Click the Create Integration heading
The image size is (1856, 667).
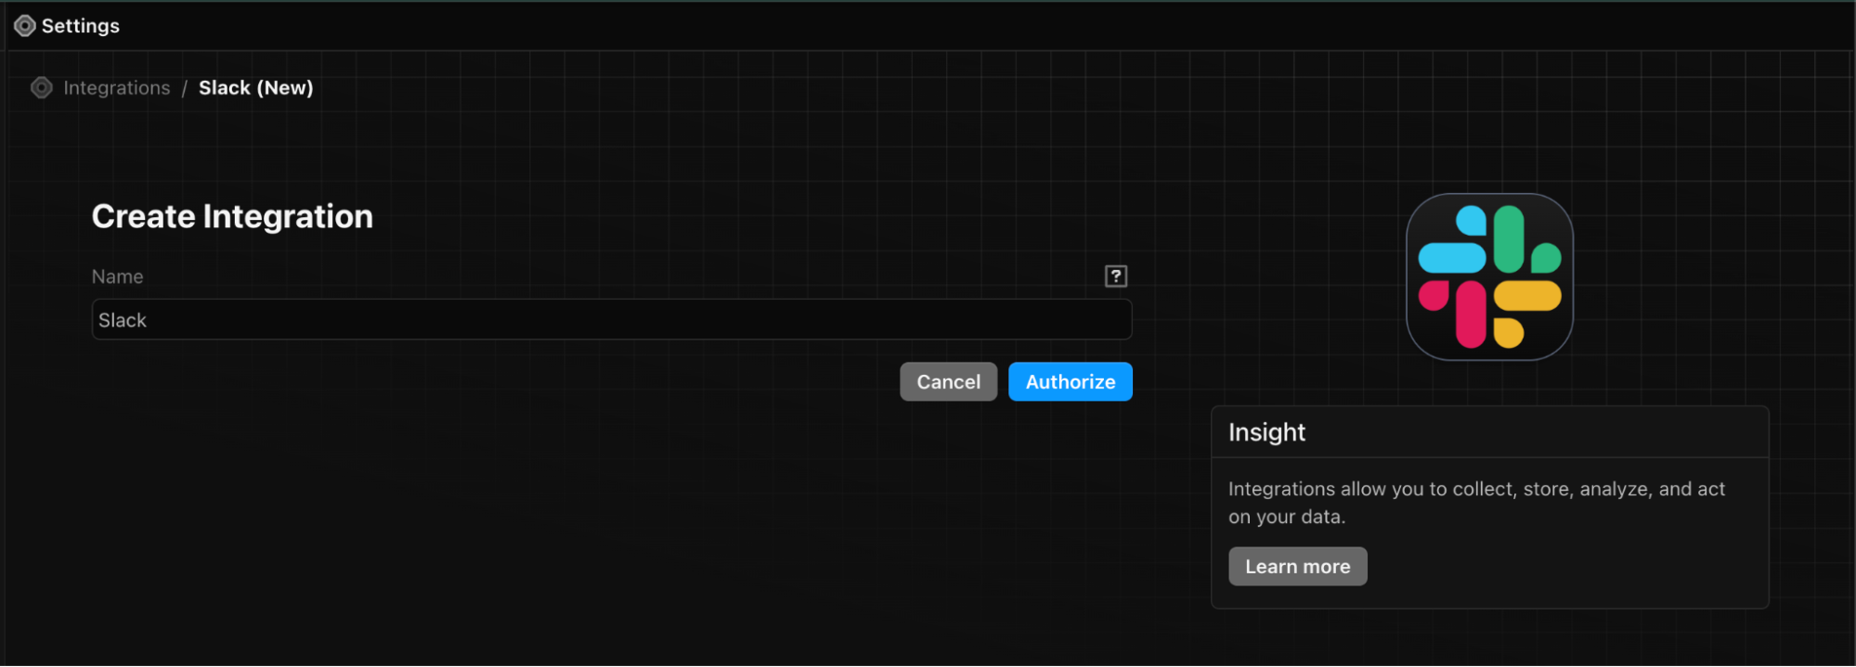pyautogui.click(x=232, y=216)
